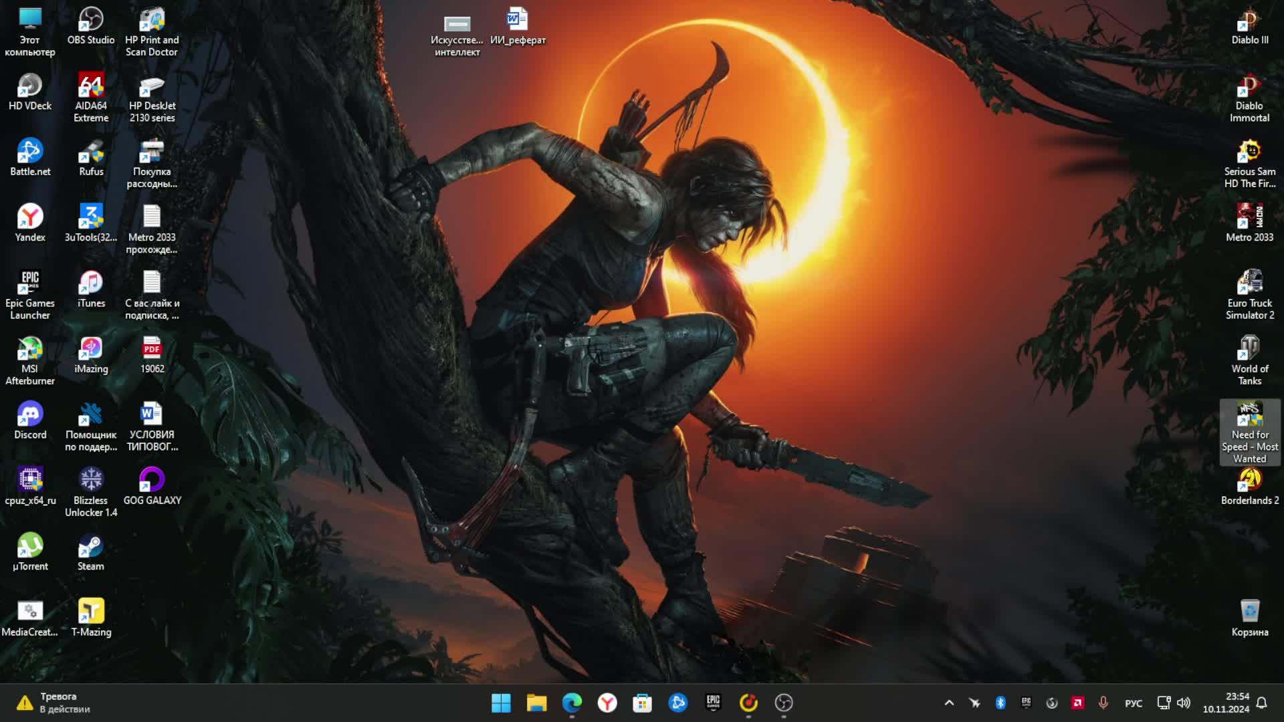Image resolution: width=1284 pixels, height=722 pixels.
Task: Open the Discord desktop icon
Action: click(29, 420)
